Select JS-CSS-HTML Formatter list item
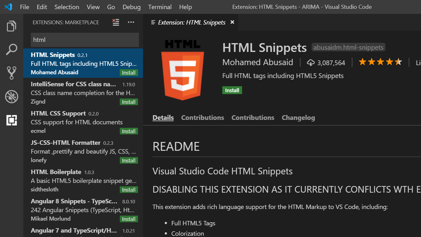Viewport: 421px width, 237px height. click(83, 151)
